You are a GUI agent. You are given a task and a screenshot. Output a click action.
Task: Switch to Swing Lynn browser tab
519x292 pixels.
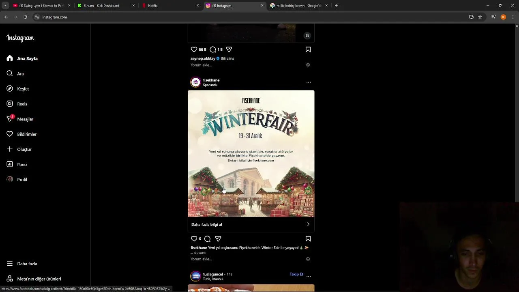[x=41, y=6]
